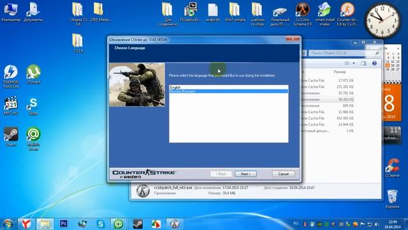Open the Counter-Strike 1.6 desktop shortcut
This screenshot has height=230, width=408.
(347, 14)
